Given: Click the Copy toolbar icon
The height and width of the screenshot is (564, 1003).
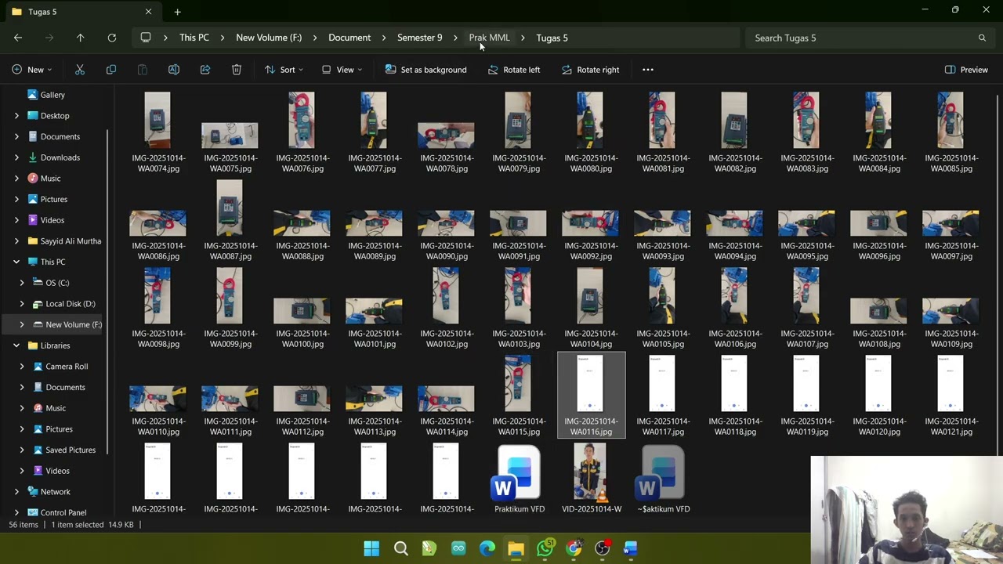Looking at the screenshot, I should click(111, 70).
